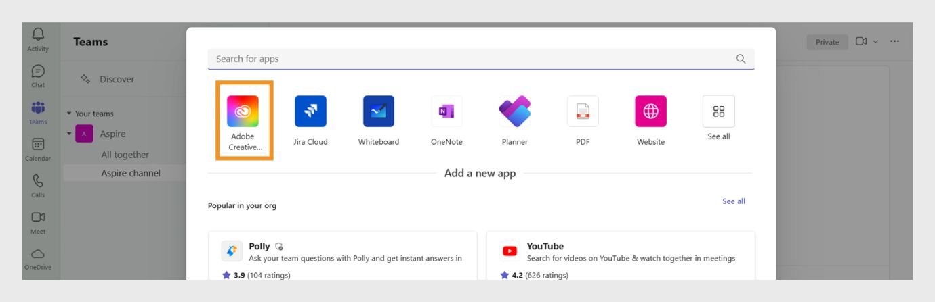935x302 pixels.
Task: Click See all link for popular apps
Action: click(x=734, y=201)
